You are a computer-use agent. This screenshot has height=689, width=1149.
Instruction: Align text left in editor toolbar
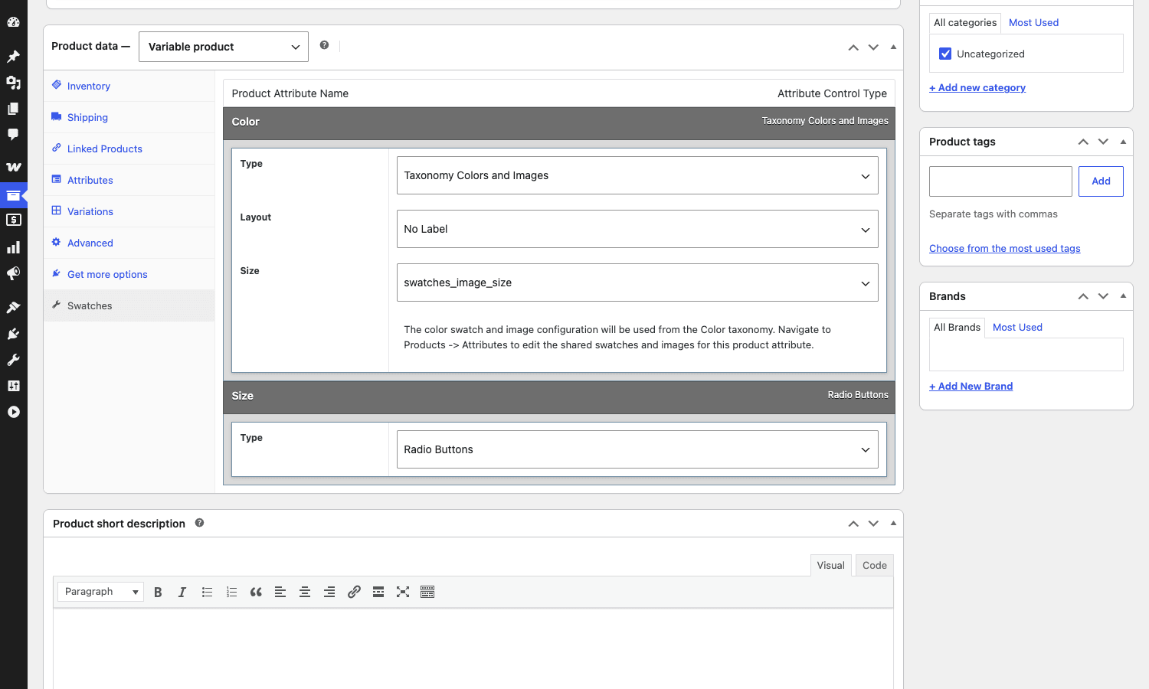280,592
